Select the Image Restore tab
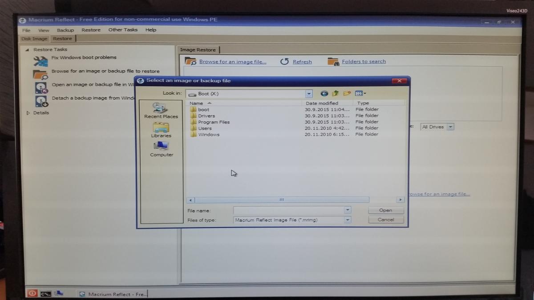534x300 pixels. [x=198, y=50]
